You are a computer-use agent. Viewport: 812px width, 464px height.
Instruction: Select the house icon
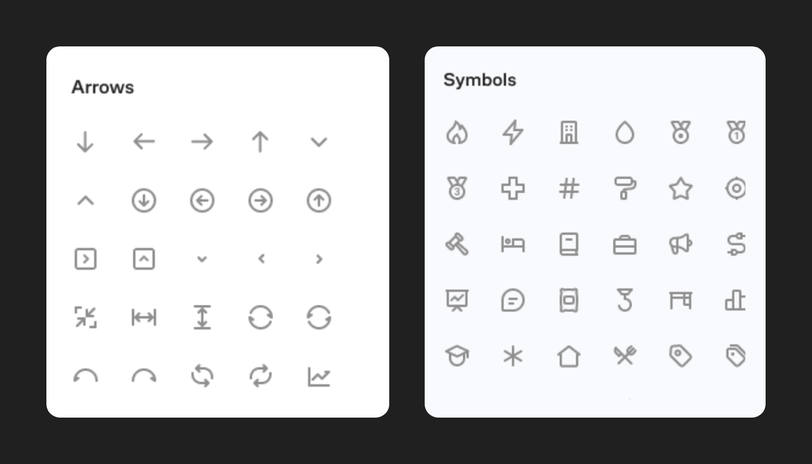coord(569,356)
